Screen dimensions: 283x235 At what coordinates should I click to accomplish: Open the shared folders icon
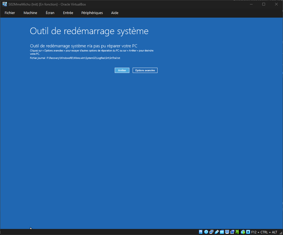222,232
